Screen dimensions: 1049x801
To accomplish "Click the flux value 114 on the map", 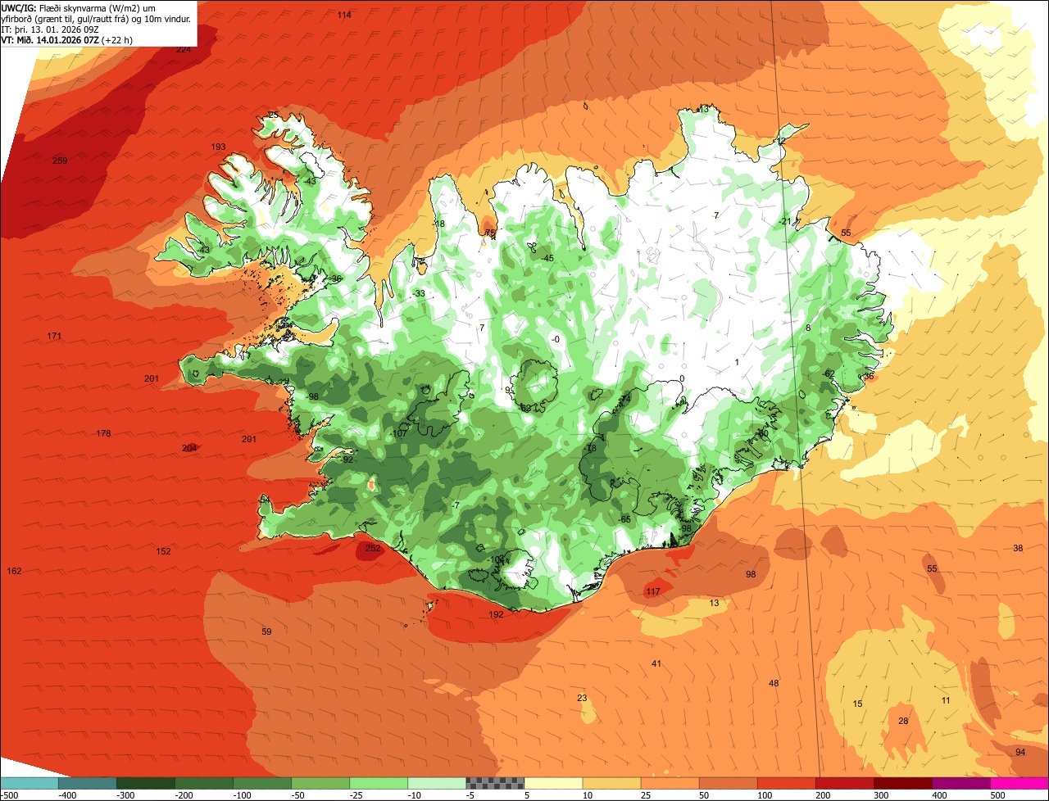I will click(344, 15).
